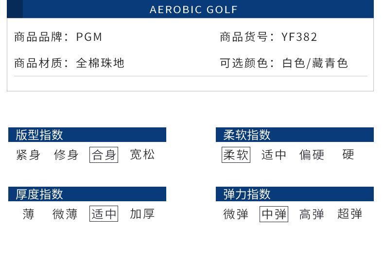
Task: Click the 弹力指数 section header
Action: point(295,194)
